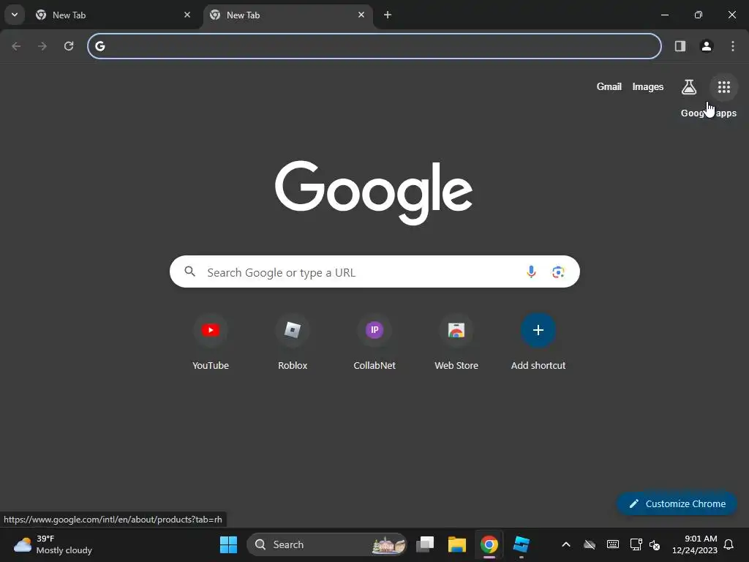Screen dimensions: 749x562
Task: Open taskbar Search box
Action: pos(327,544)
